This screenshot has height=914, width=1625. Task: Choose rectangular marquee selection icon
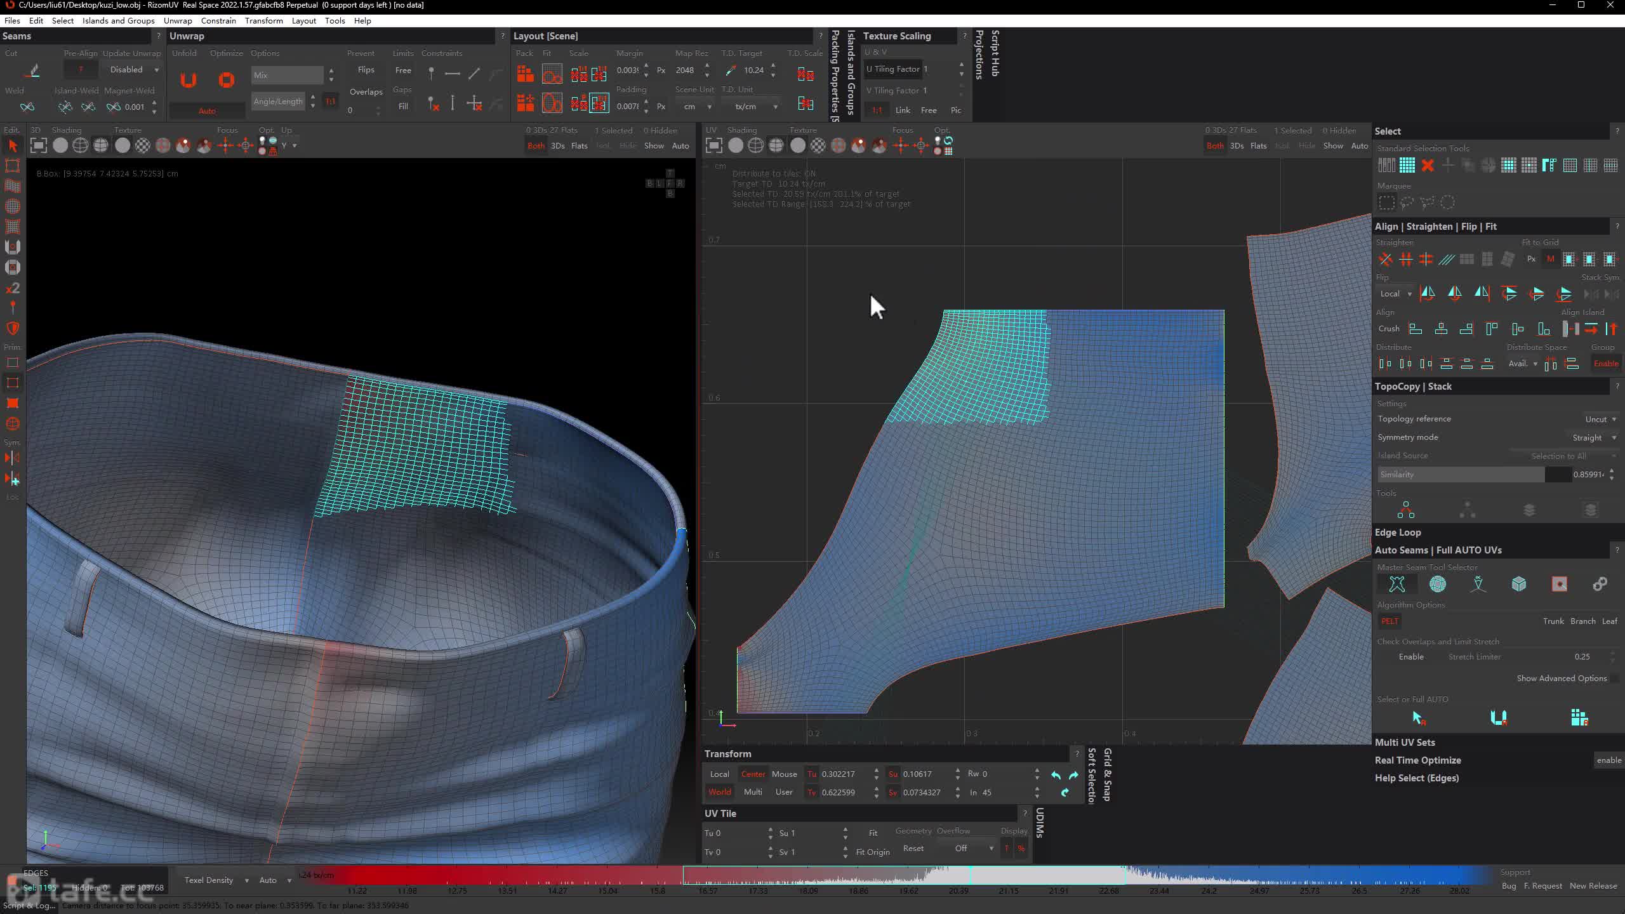[1387, 203]
